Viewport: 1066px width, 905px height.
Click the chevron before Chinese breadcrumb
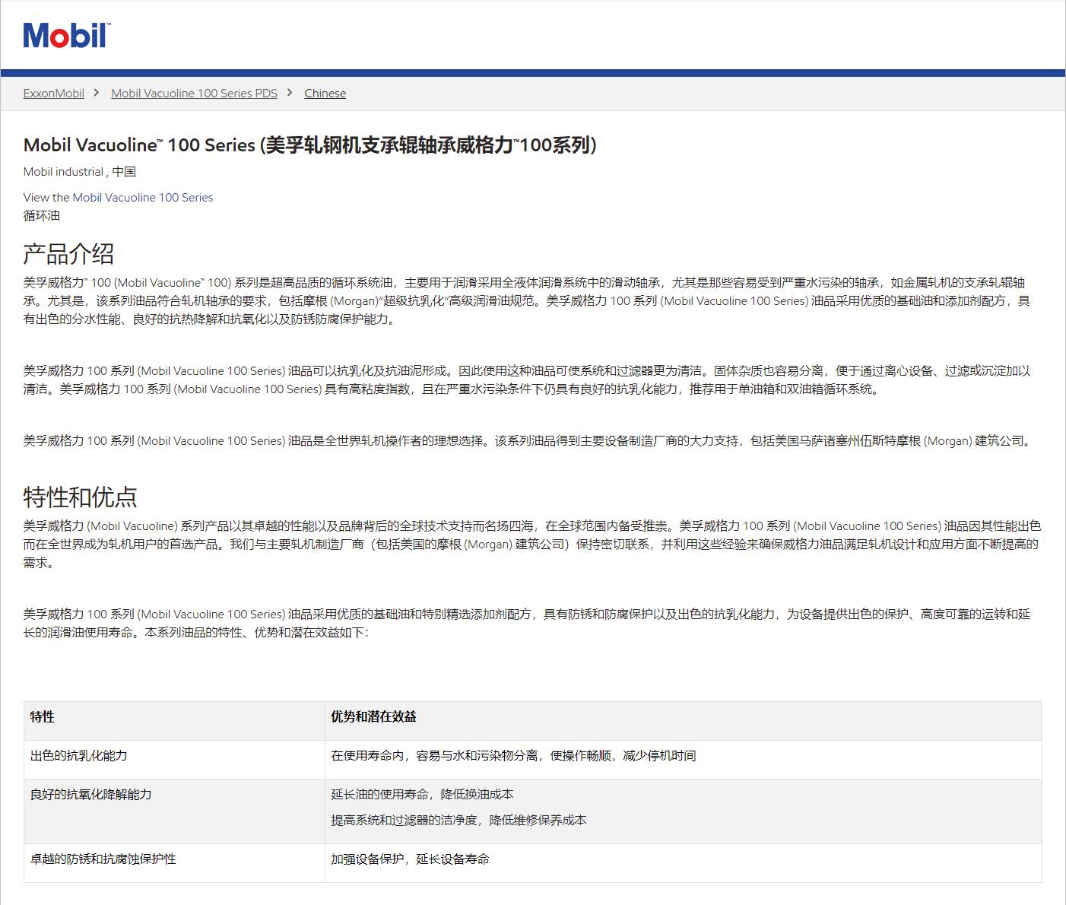[290, 93]
